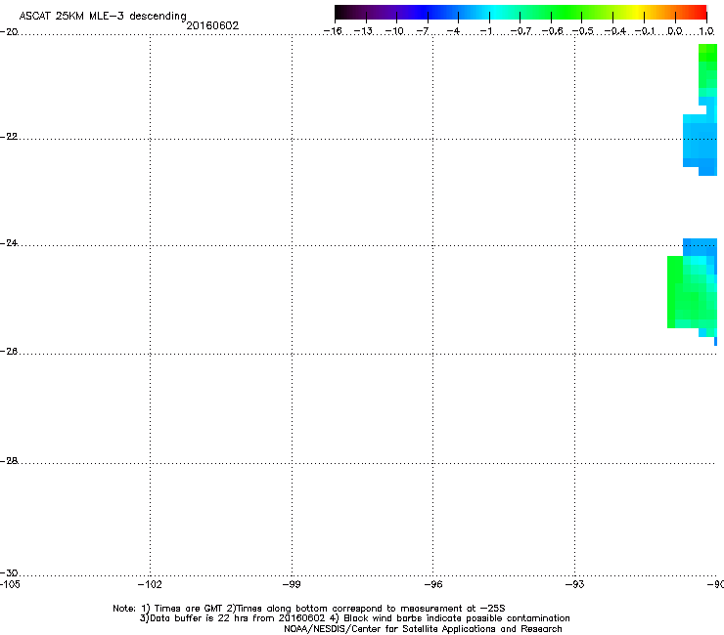
Task: Click the colorbar tick label -0.6
Action: [552, 31]
